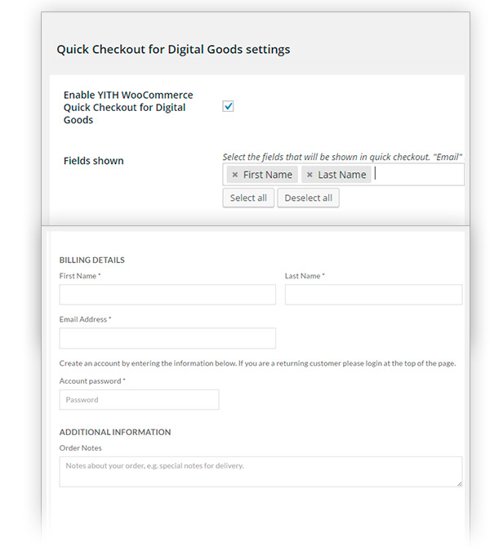Remove the First Name tag with its x
Image resolution: width=490 pixels, height=547 pixels.
tap(235, 175)
